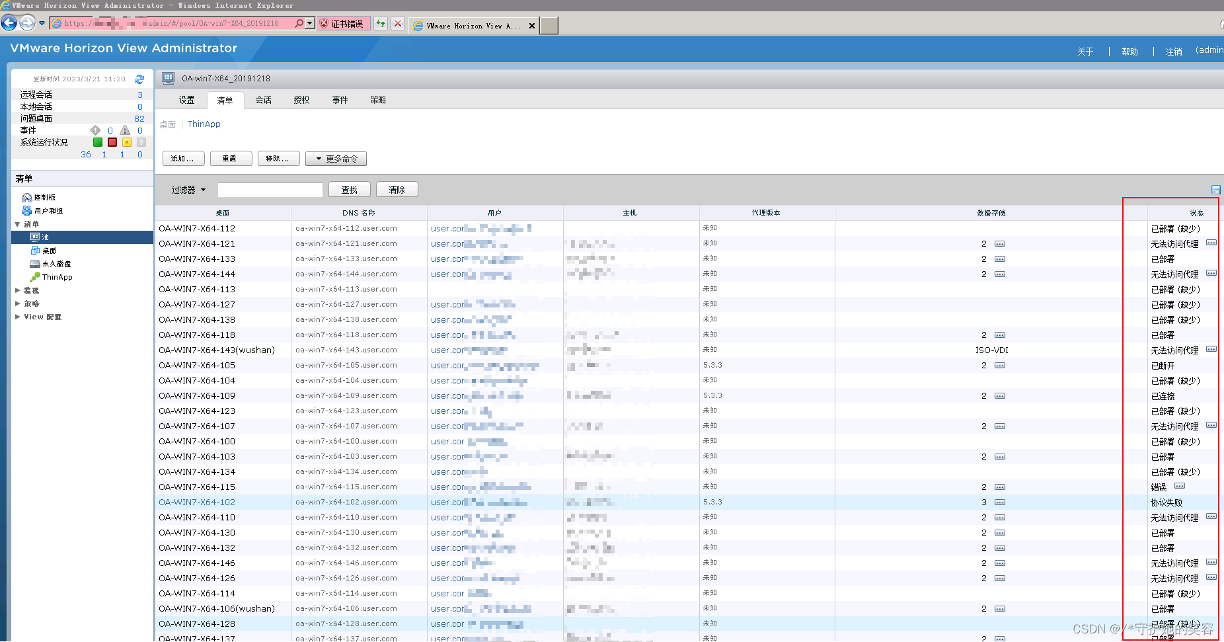Viewport: 1224px width, 642px height.
Task: Click the stop loading X icon
Action: click(397, 23)
